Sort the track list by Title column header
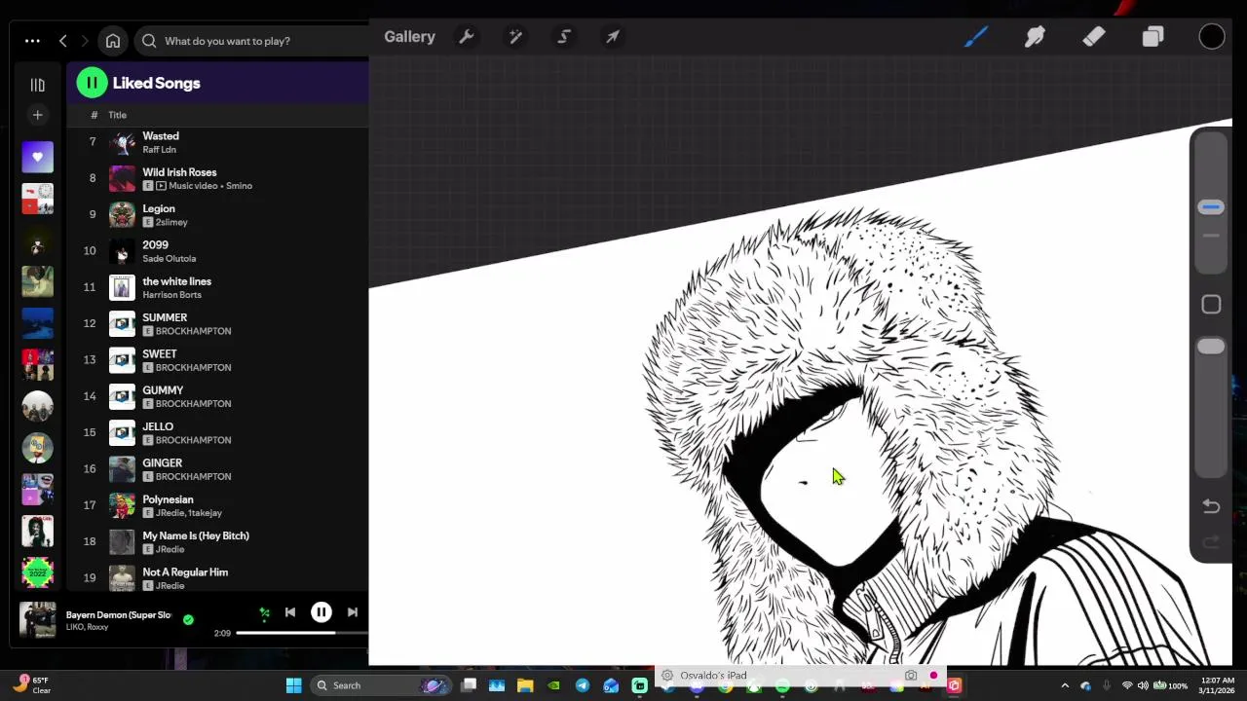1247x701 pixels. pos(117,115)
